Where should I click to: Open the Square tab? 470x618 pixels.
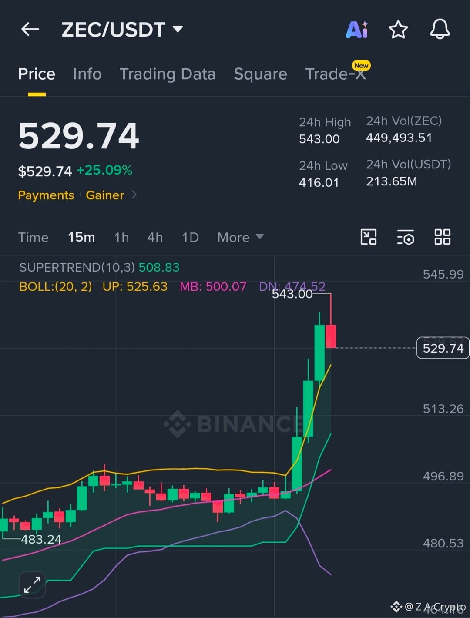(260, 74)
